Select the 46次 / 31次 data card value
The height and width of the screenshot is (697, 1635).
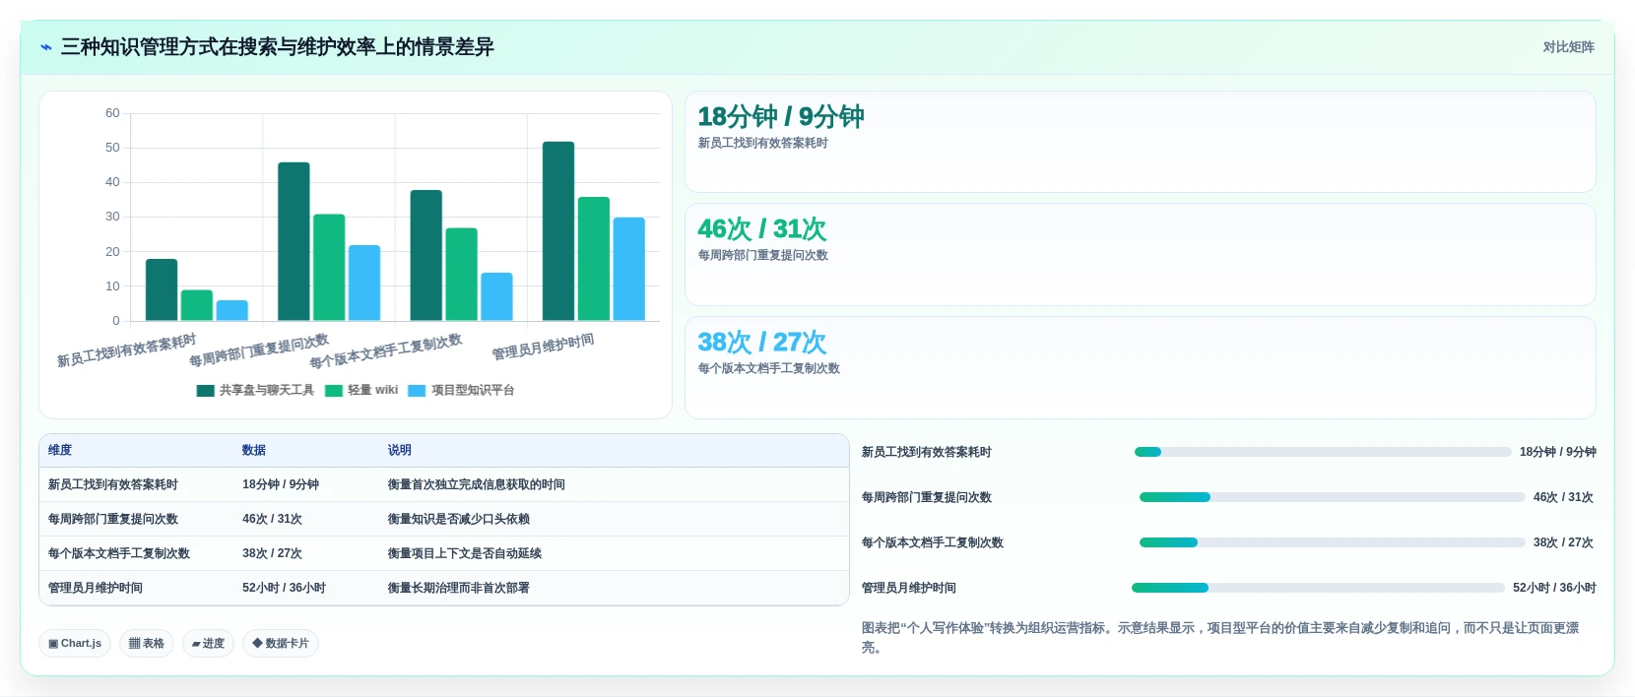pyautogui.click(x=762, y=228)
